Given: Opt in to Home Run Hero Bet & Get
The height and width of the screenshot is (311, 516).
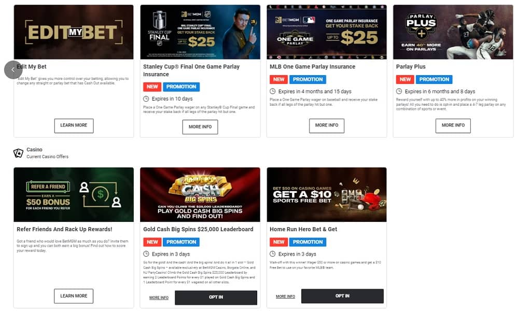Looking at the screenshot, I should [342, 296].
